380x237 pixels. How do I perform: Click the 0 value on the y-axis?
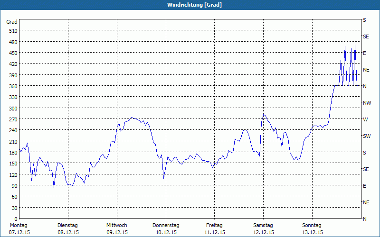click(16, 219)
